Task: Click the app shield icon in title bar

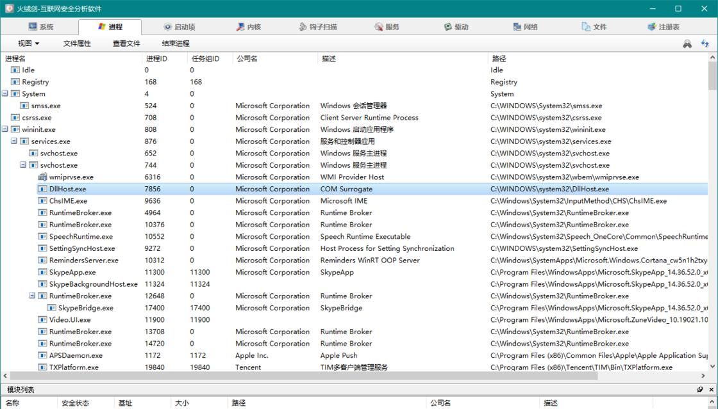Action: pyautogui.click(x=9, y=9)
